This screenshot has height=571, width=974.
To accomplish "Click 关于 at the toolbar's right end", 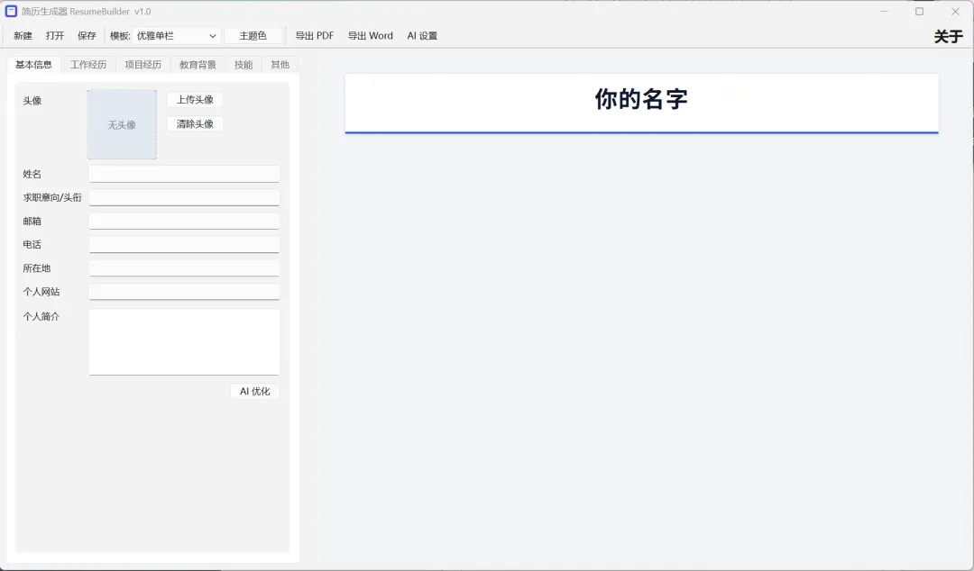I will [x=948, y=37].
